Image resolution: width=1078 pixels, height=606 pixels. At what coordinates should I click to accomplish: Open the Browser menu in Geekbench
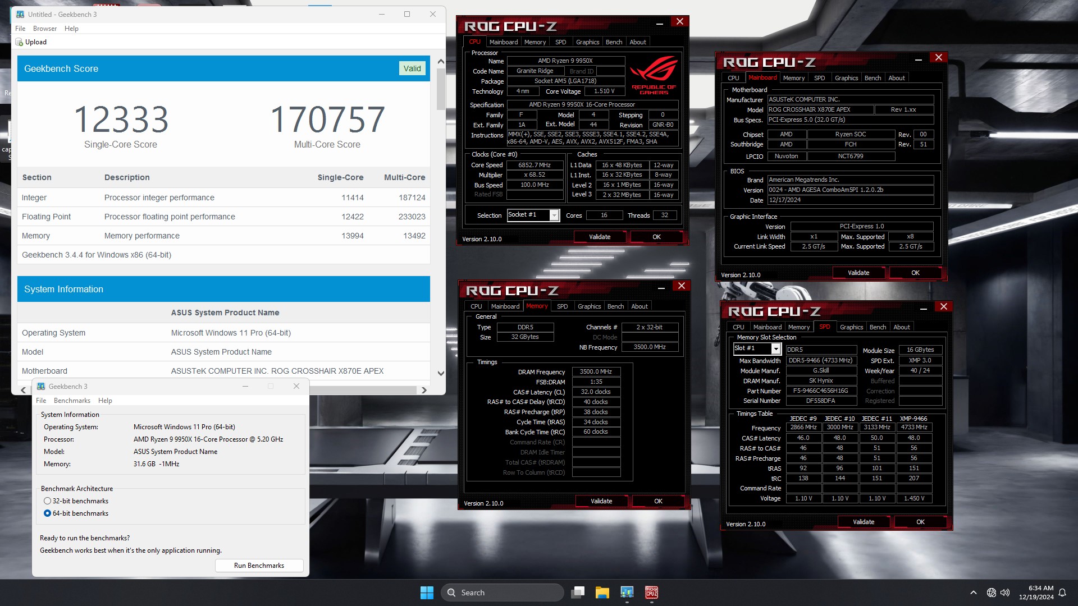point(45,29)
